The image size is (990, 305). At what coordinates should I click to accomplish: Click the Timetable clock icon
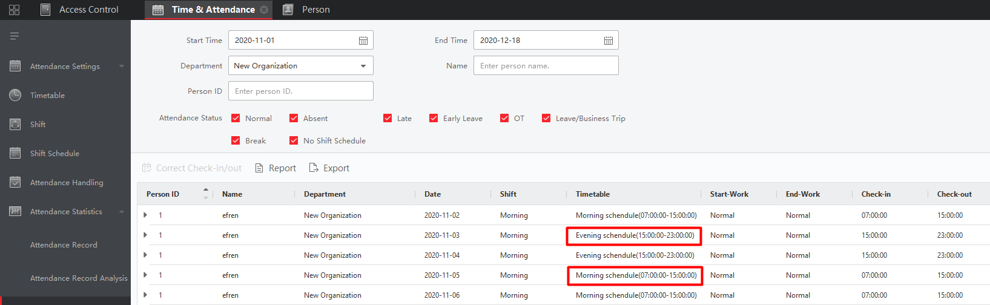click(15, 95)
